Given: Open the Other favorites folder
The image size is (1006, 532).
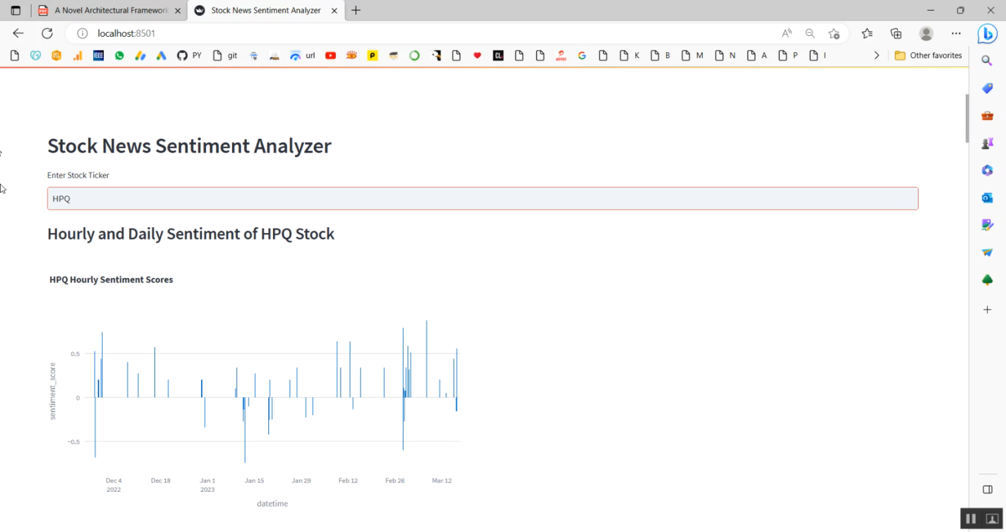Looking at the screenshot, I should coord(928,56).
